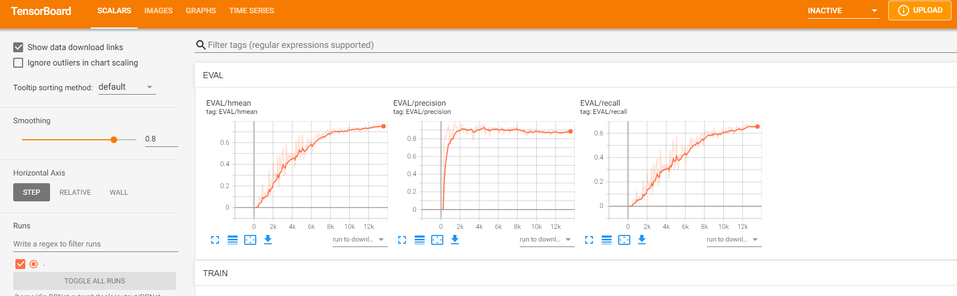Image resolution: width=957 pixels, height=296 pixels.
Task: Click the UPLOAD button
Action: 920,10
